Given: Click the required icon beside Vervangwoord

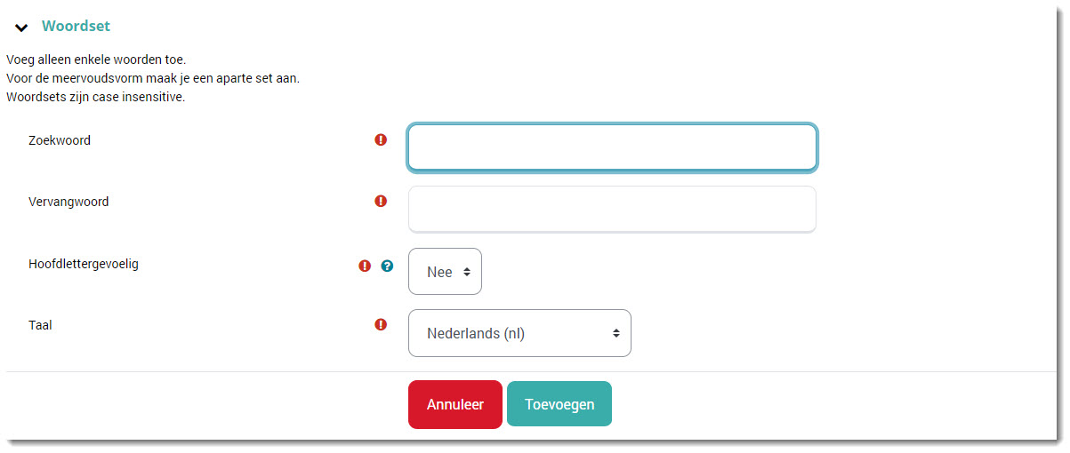Looking at the screenshot, I should (x=381, y=202).
